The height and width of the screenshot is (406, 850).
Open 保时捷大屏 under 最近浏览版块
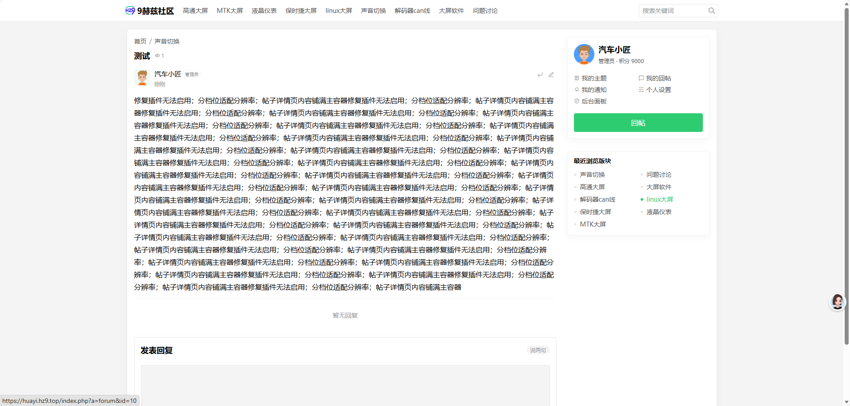pos(596,212)
